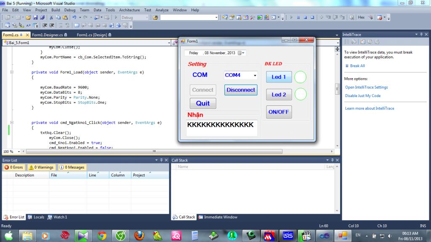Expand the COM4 port combo box
Screen dimensions: 431x242
pyautogui.click(x=255, y=76)
